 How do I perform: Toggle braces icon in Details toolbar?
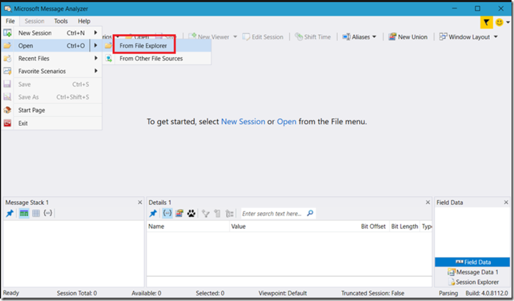coord(167,213)
